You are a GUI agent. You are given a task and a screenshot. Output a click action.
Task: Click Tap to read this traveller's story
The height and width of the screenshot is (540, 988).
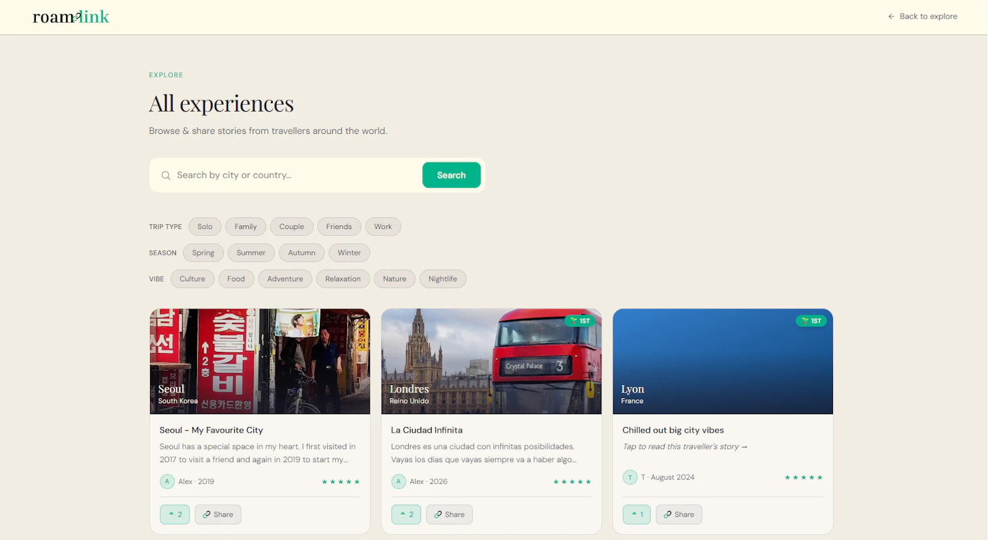(x=685, y=447)
